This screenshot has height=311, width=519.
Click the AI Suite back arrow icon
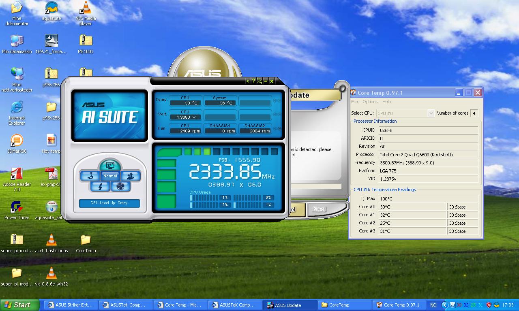(x=247, y=81)
